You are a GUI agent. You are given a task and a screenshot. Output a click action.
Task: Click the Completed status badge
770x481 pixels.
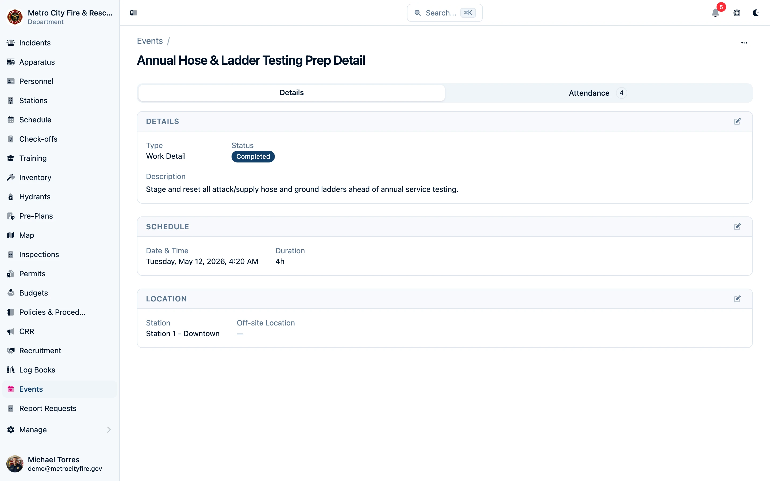(x=253, y=156)
